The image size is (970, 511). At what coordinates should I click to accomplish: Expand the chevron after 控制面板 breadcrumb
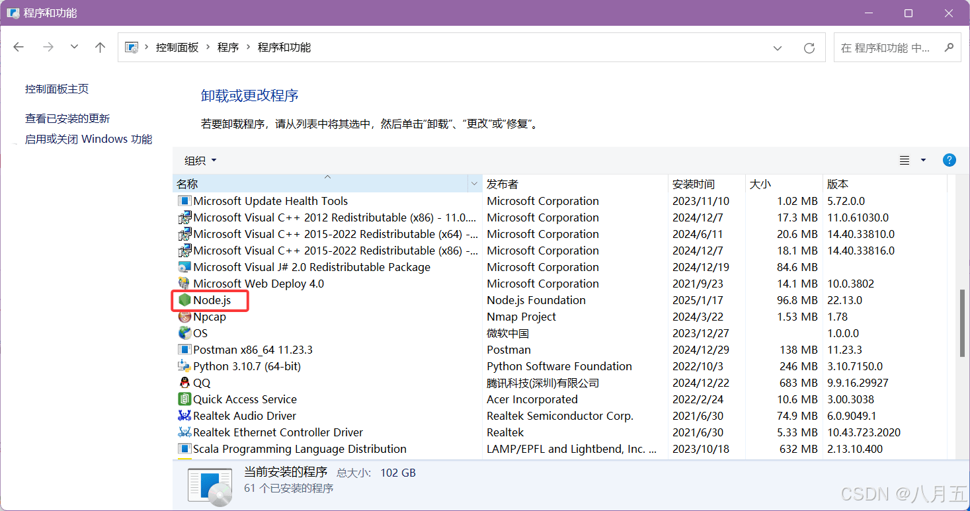coord(208,48)
